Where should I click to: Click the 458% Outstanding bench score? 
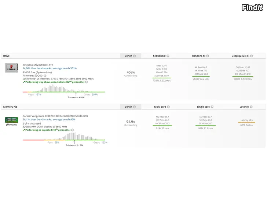[x=131, y=74]
